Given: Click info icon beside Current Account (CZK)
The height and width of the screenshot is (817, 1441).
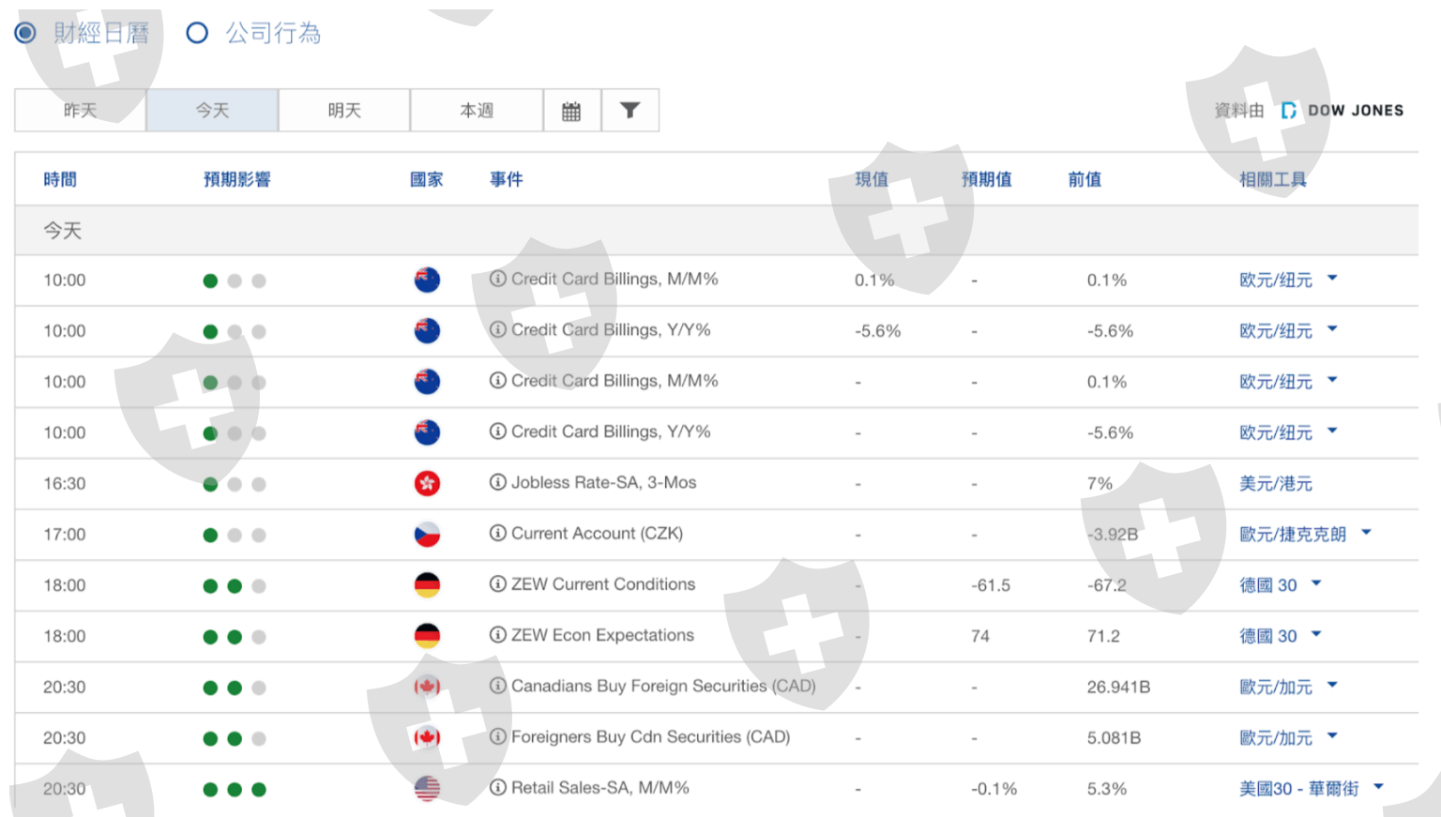Looking at the screenshot, I should [498, 533].
